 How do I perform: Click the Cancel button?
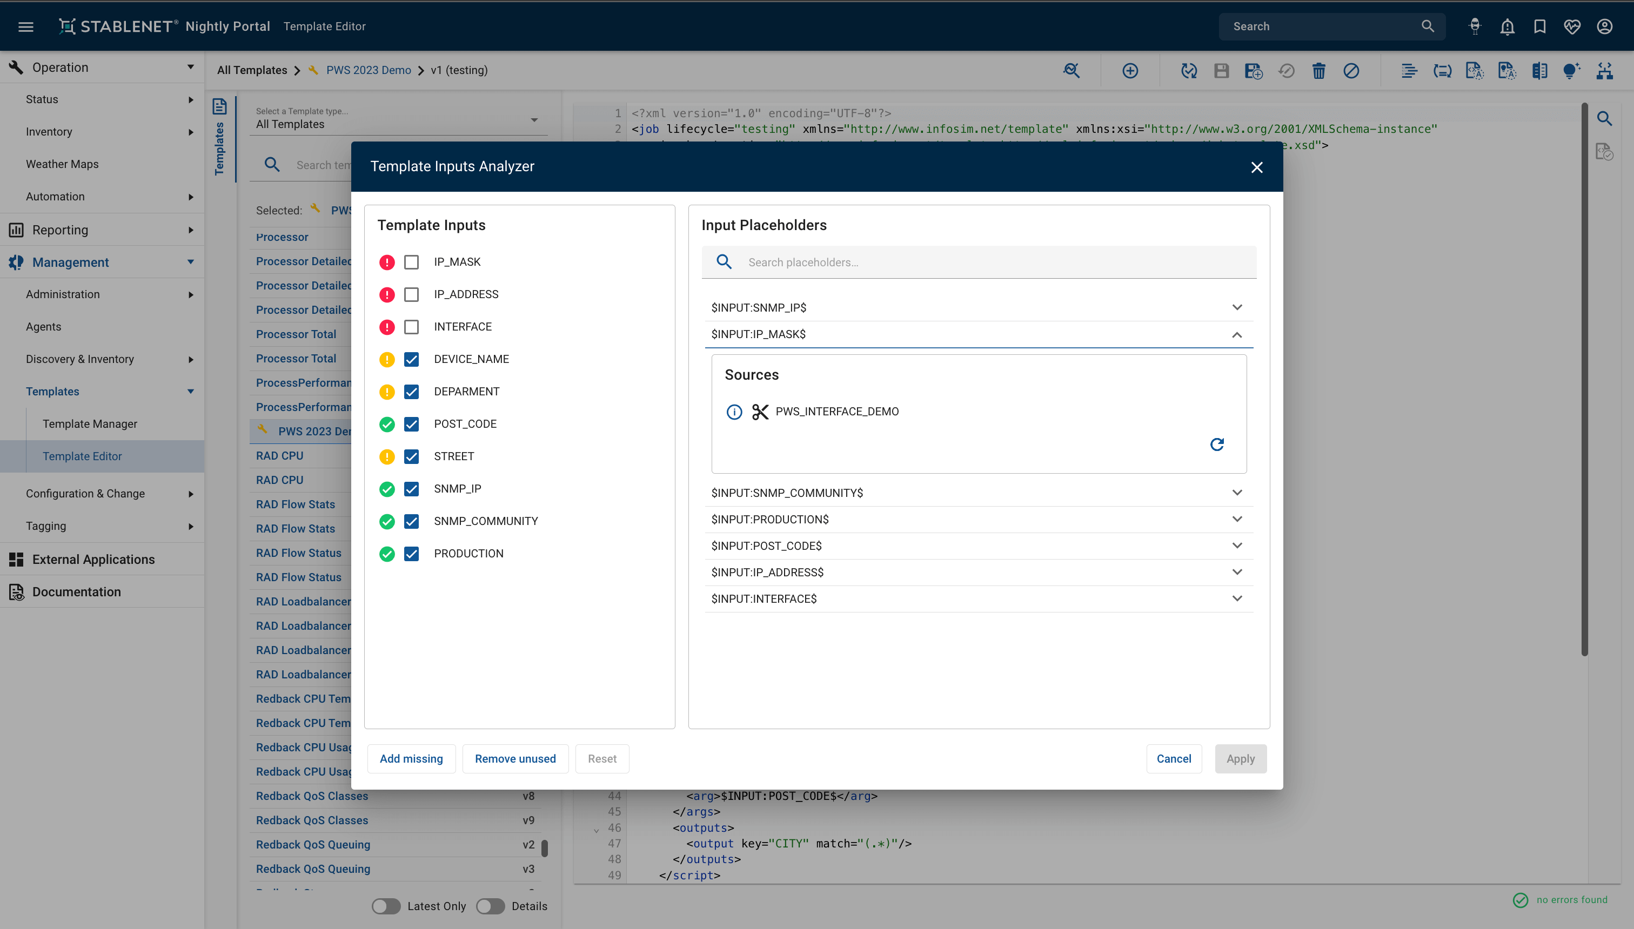point(1174,759)
